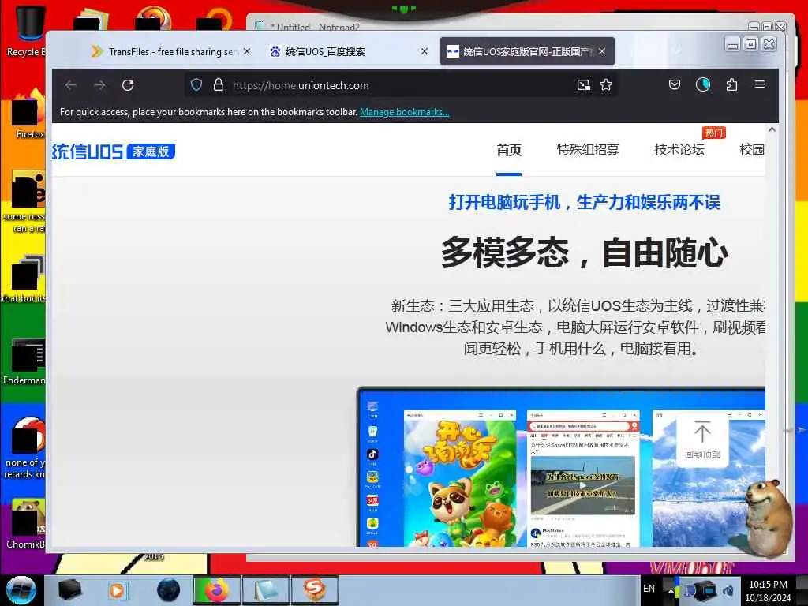Open the tracking protection shield icon
This screenshot has width=808, height=606.
pyautogui.click(x=196, y=85)
